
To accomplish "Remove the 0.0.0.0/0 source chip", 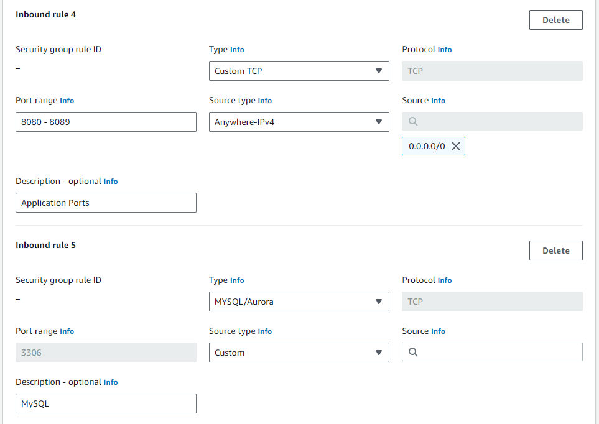I will tap(455, 146).
